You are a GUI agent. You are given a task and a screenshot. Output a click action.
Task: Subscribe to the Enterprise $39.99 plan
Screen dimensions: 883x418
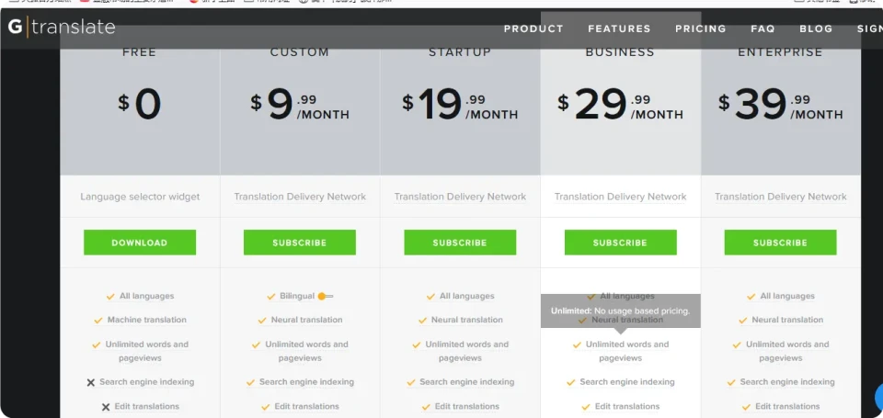(x=781, y=243)
